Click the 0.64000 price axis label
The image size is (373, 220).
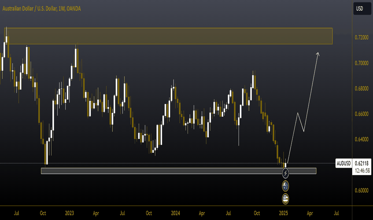coord(361,139)
